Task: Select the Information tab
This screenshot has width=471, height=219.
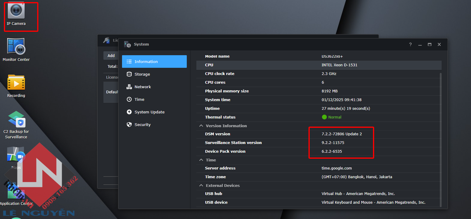Action: [154, 61]
